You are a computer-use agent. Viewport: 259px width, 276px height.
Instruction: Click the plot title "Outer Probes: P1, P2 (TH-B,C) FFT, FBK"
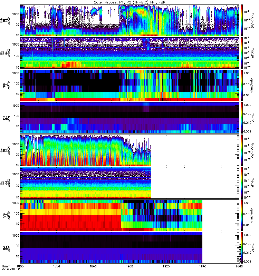[129, 2]
